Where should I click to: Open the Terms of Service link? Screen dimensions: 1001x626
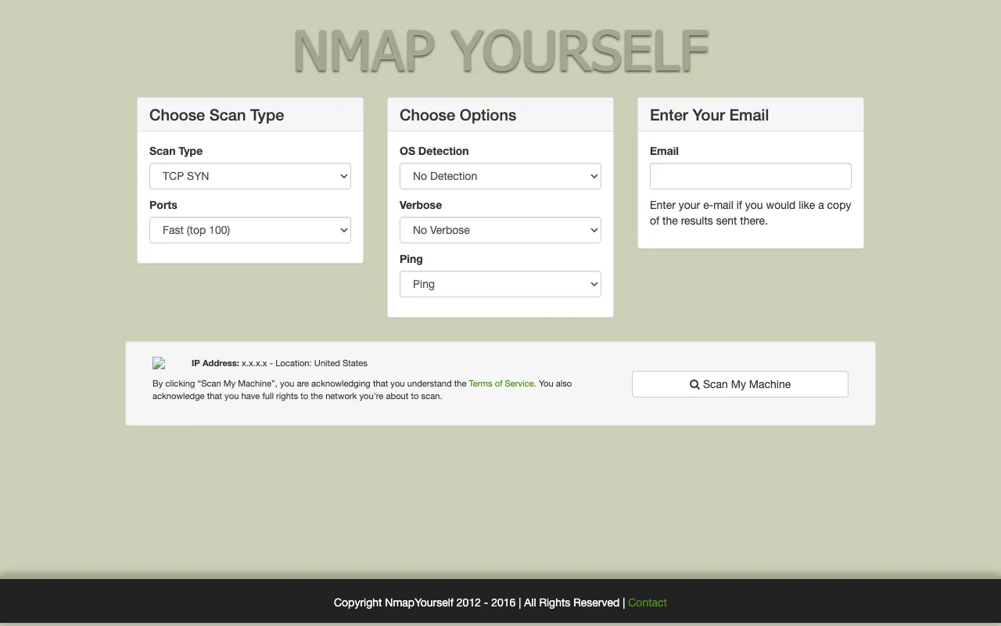(x=501, y=383)
